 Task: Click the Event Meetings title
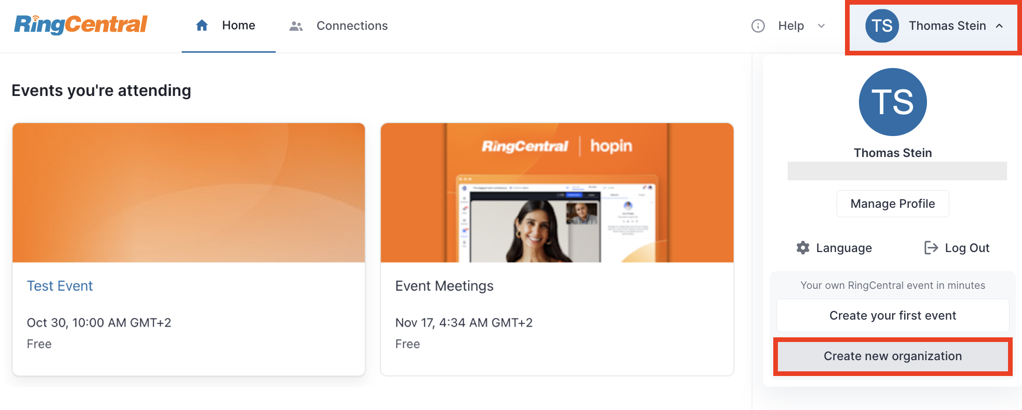pos(444,286)
